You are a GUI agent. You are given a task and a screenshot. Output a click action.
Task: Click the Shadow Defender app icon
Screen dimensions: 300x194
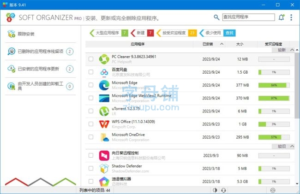[104, 168]
